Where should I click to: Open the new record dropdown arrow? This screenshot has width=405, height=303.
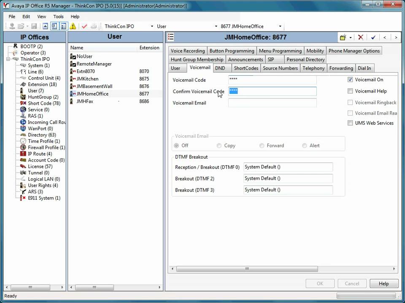[351, 37]
